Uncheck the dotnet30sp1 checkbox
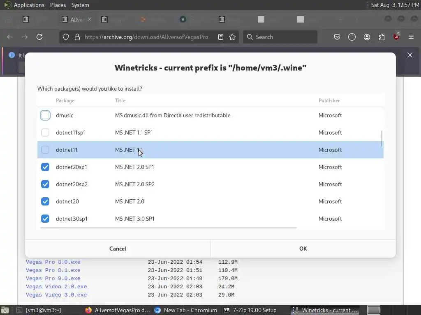 click(45, 219)
